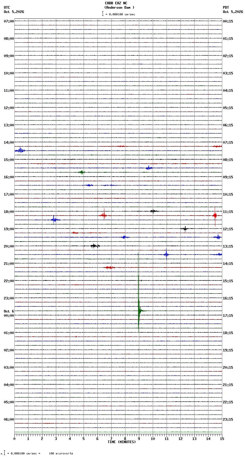The width and height of the screenshot is (245, 457).
Task: Click the UTC timezone label
Action: click(x=7, y=8)
